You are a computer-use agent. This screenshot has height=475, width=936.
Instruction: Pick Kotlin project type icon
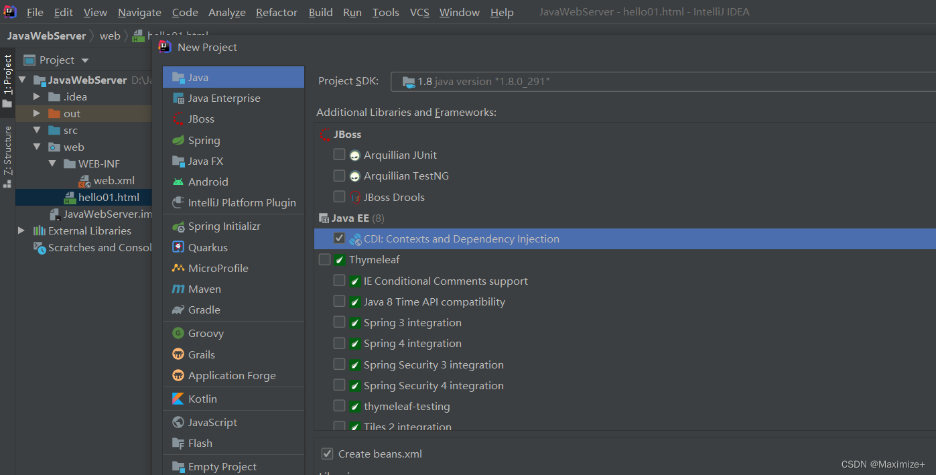[178, 399]
